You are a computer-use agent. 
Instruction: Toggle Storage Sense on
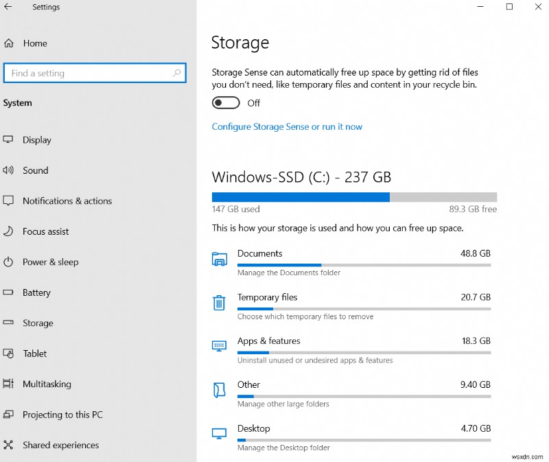pos(226,103)
